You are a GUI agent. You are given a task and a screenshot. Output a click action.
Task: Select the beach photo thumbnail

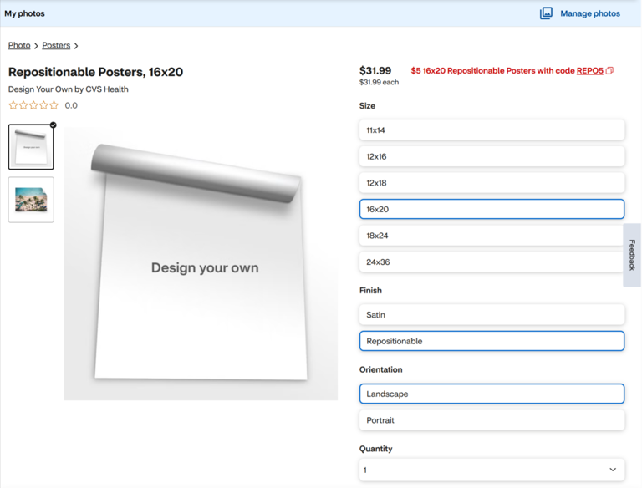tap(31, 200)
